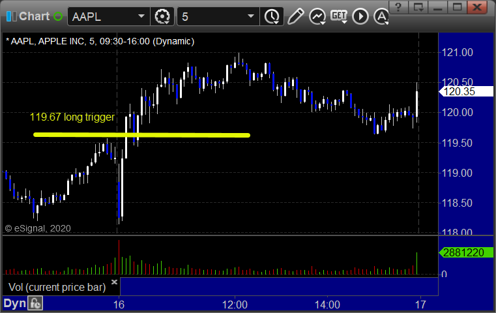The image size is (496, 313).
Task: Click the green volume marker 2881220
Action: point(466,252)
